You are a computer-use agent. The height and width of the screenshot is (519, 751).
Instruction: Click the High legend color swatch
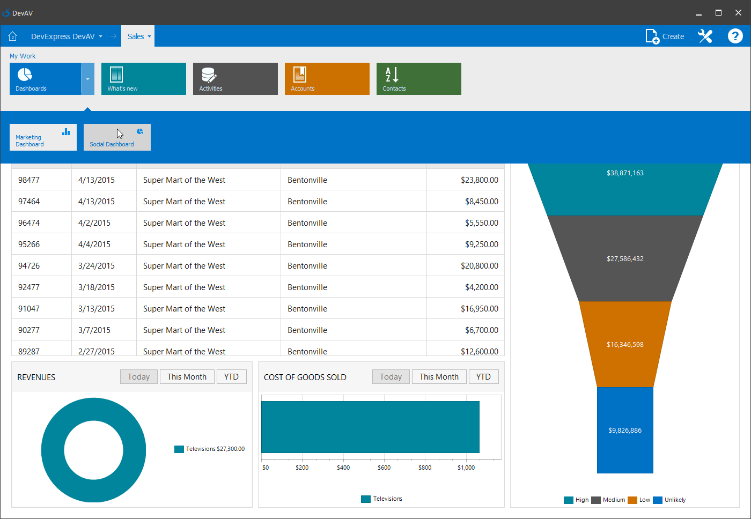coord(569,500)
